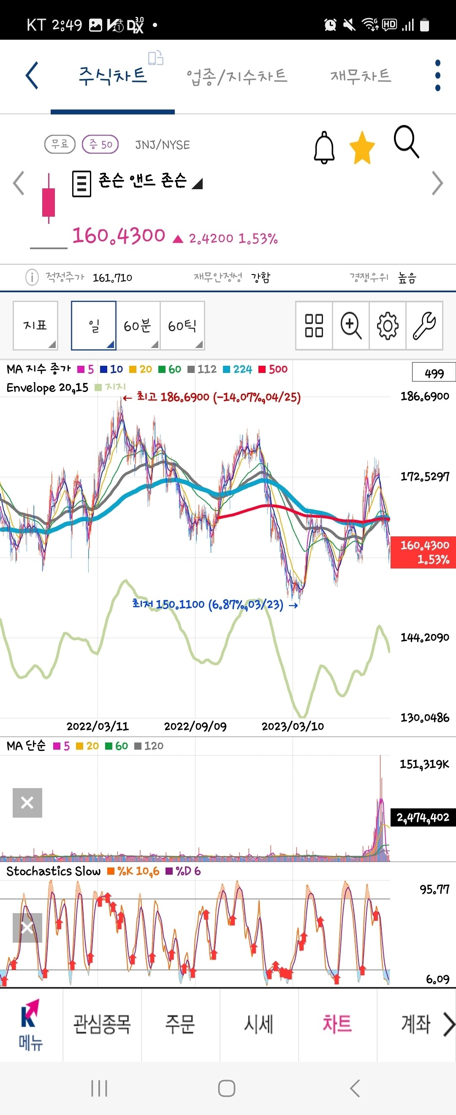
Task: Open the 60틱 tick interval dropdown
Action: tap(182, 326)
